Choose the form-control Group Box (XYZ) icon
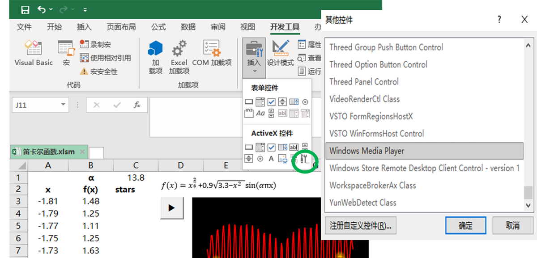This screenshot has height=258, width=537. tap(249, 113)
